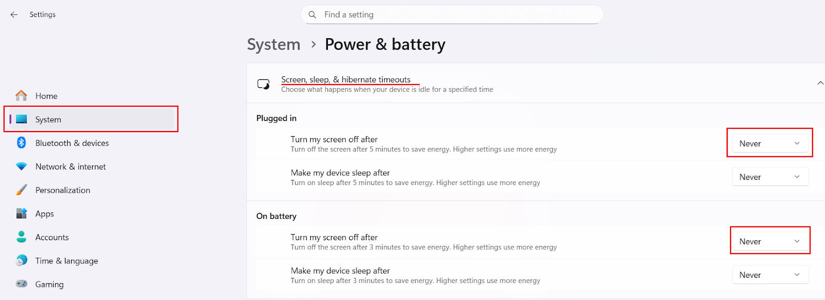Open Network & internet settings
This screenshot has width=825, height=300.
click(70, 166)
